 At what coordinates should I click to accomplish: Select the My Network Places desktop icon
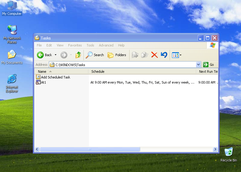(x=12, y=34)
